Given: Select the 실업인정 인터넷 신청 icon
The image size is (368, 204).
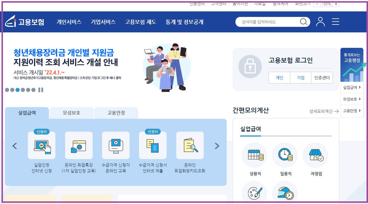Looking at the screenshot, I should pos(42,146).
